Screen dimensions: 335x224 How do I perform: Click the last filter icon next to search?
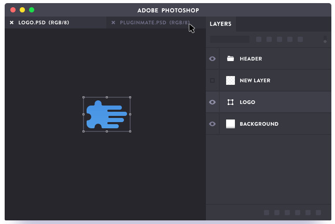(x=300, y=39)
